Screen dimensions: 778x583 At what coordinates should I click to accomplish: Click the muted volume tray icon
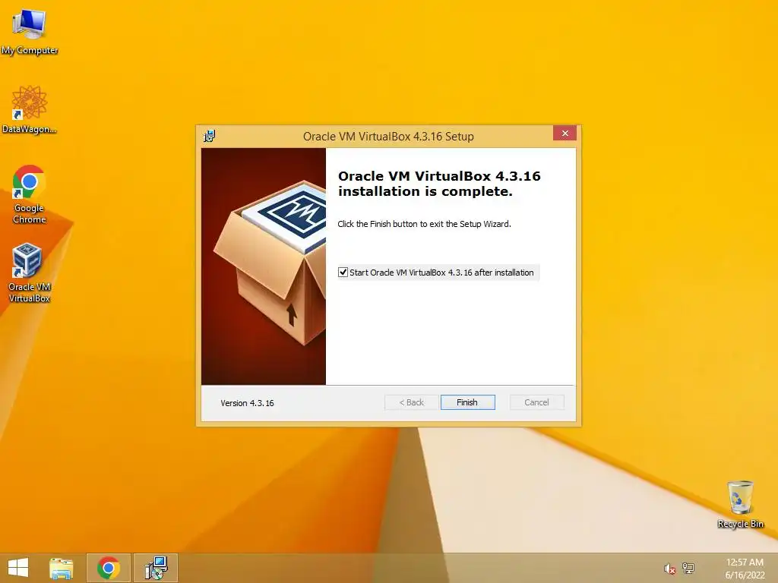670,569
